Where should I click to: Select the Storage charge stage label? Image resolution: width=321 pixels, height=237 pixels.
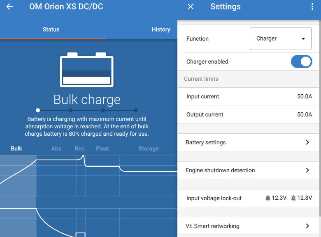149,148
